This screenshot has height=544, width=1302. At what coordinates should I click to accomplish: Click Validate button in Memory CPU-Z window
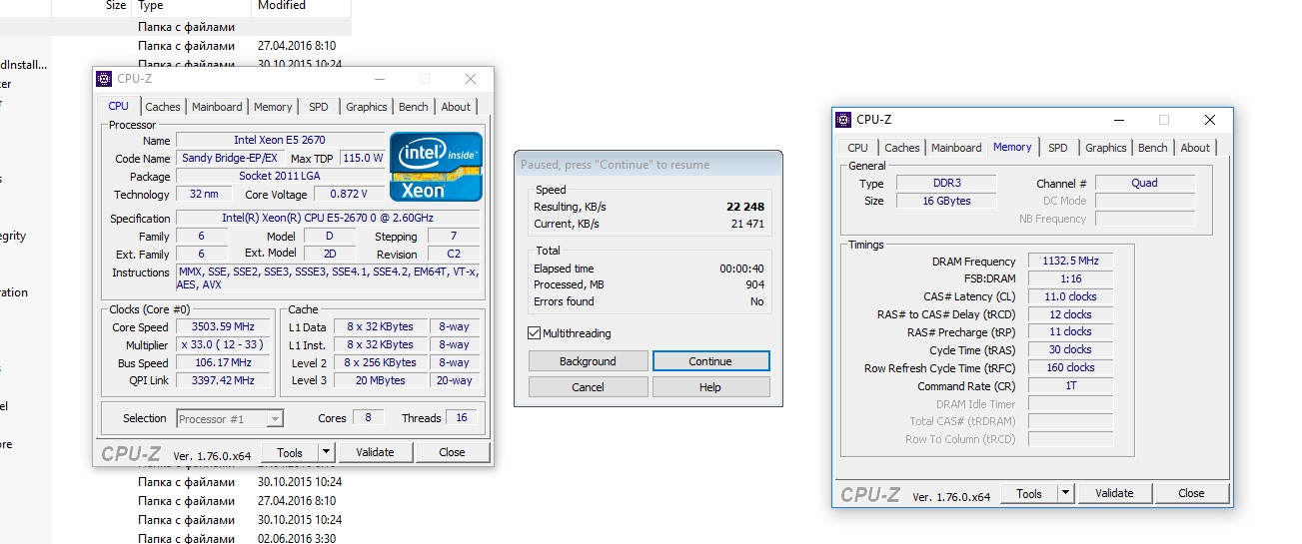tap(1114, 493)
